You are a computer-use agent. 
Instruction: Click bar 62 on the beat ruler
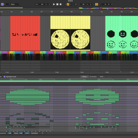(x=92, y=12)
